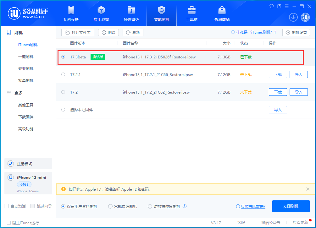The width and height of the screenshot is (316, 228).
Task: Switch to the 应用游戏 section
Action: (x=101, y=13)
